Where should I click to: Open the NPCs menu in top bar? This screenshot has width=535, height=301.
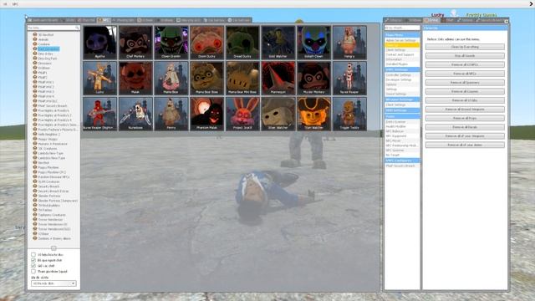[15, 4]
